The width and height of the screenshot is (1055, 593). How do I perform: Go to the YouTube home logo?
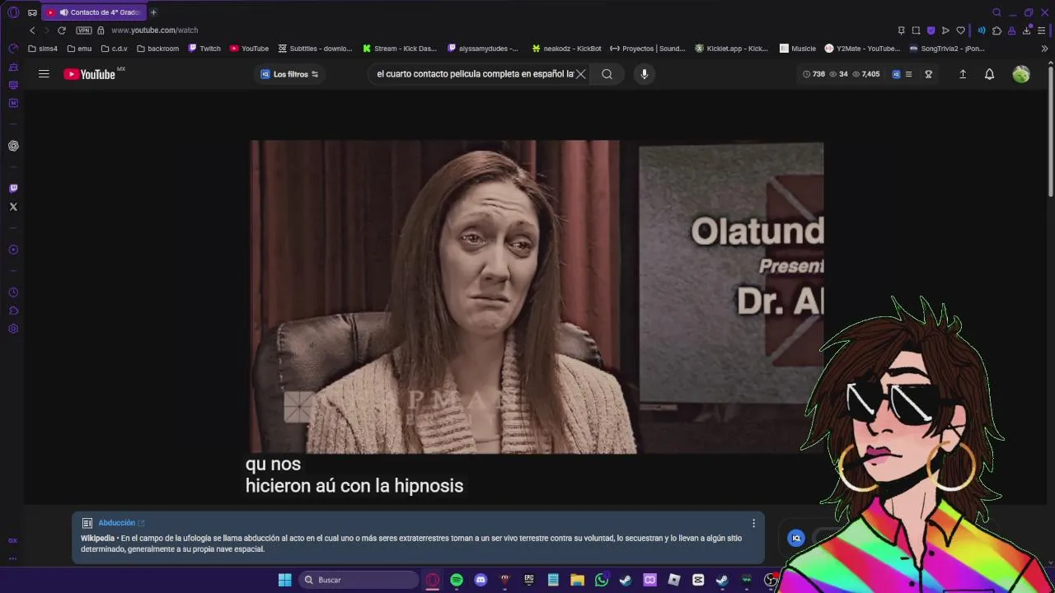91,74
